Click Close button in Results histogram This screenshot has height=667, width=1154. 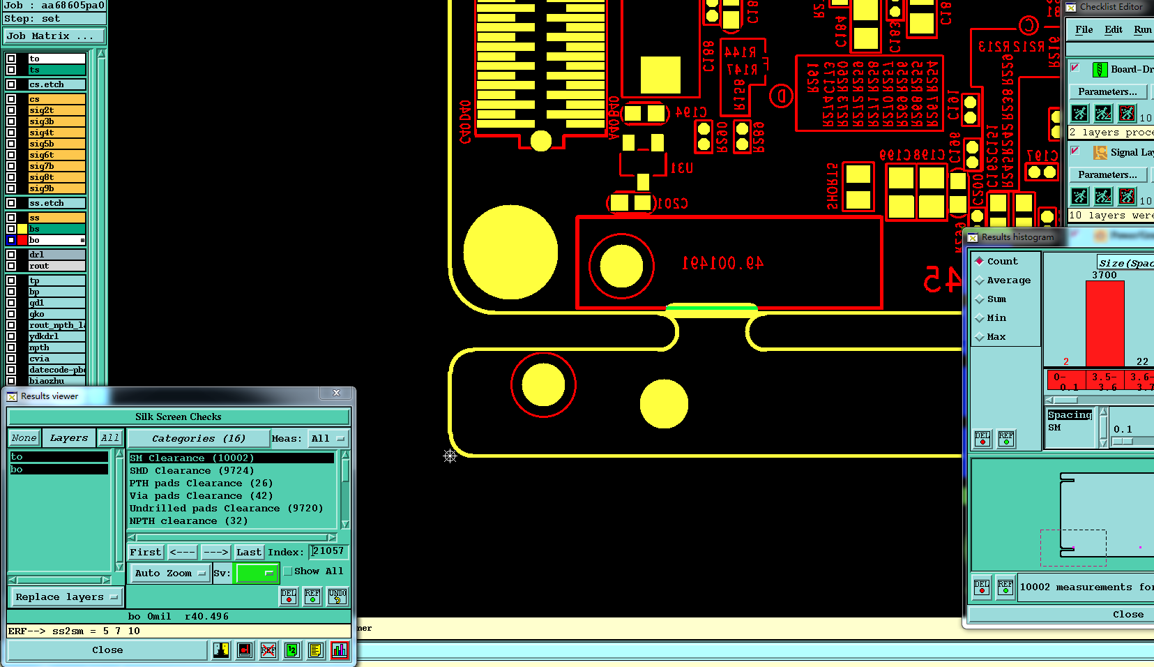click(x=1128, y=615)
